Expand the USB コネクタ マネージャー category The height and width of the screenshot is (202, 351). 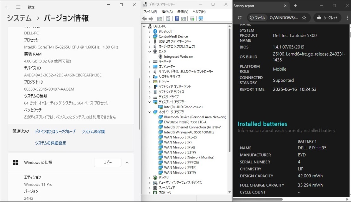(x=150, y=42)
